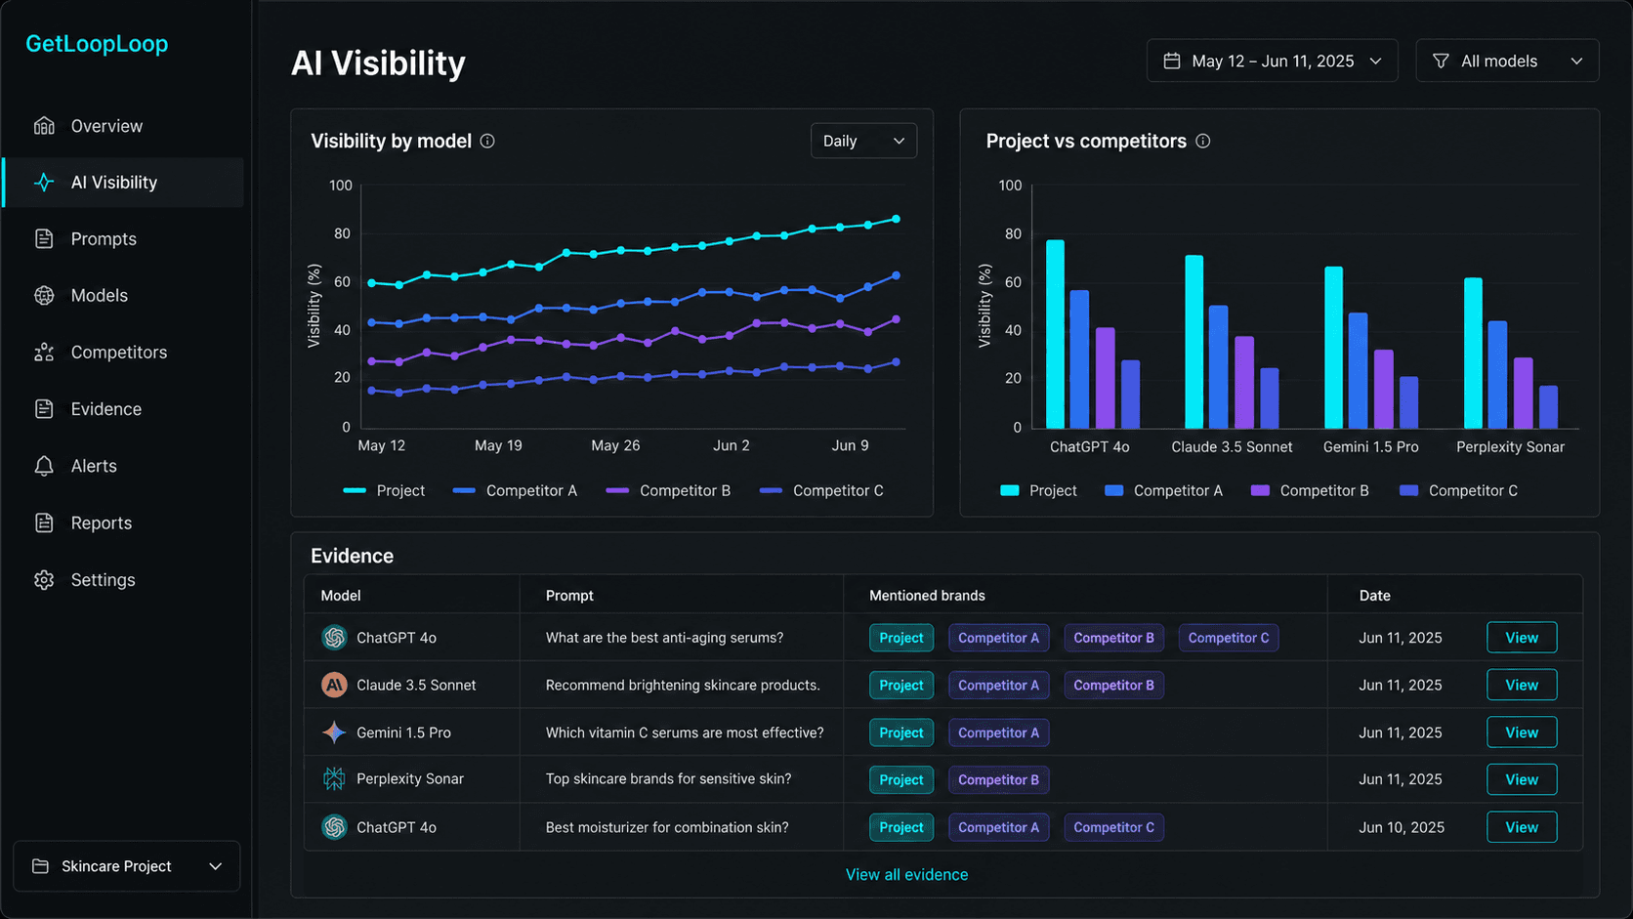Click the chevron on Skincare Project selector
This screenshot has width=1633, height=919.
tap(216, 866)
